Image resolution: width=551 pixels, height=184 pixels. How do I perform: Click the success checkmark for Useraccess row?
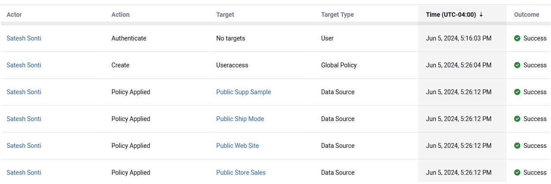pyautogui.click(x=517, y=65)
